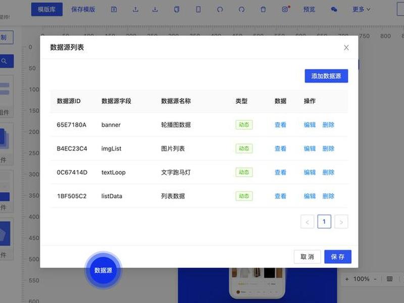
Task: Click data source ID 65E7180A
Action: tap(72, 125)
